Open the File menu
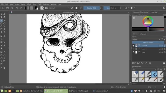 coord(2,4)
